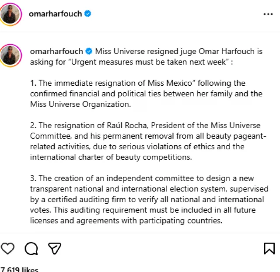The image size is (280, 272).
Task: Click the omarharfouch username in the caption
Action: click(57, 51)
